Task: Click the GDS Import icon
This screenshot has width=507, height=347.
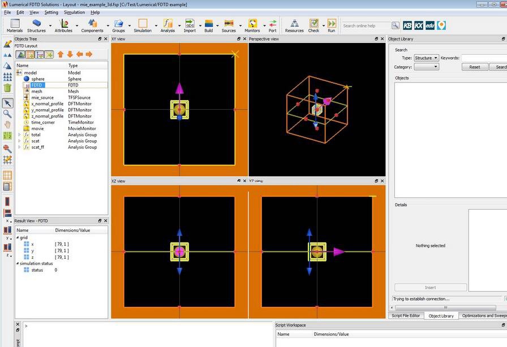Action: click(190, 25)
